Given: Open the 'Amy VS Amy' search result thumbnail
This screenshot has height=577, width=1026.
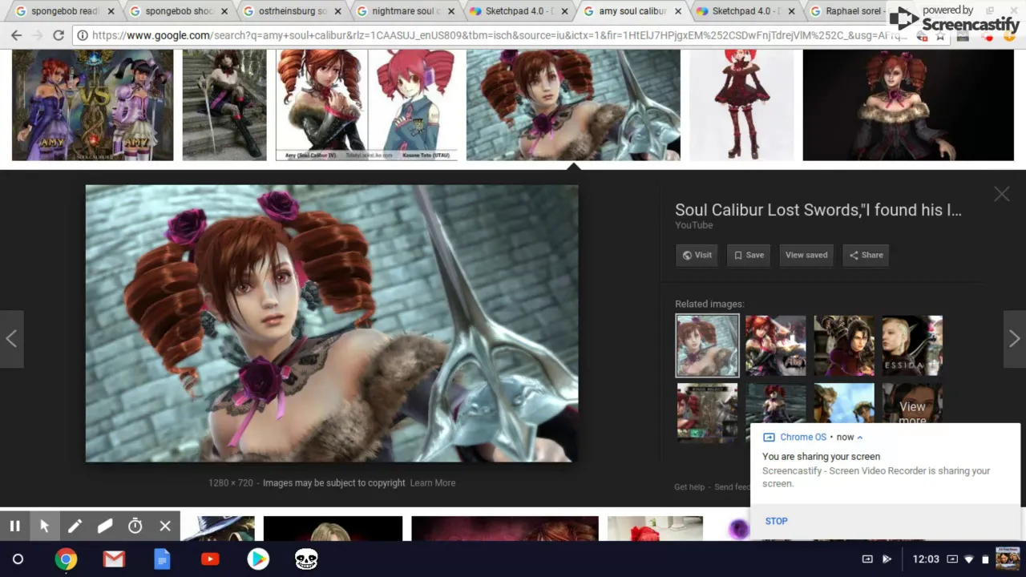Looking at the screenshot, I should click(x=92, y=105).
